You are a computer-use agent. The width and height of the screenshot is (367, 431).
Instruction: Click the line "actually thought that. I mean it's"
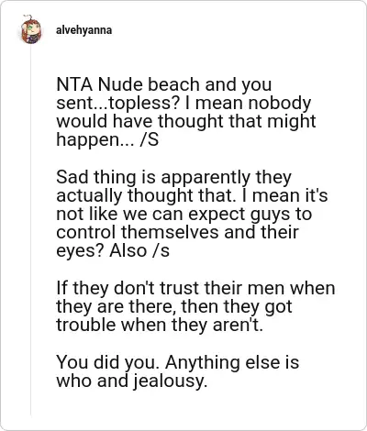[192, 195]
